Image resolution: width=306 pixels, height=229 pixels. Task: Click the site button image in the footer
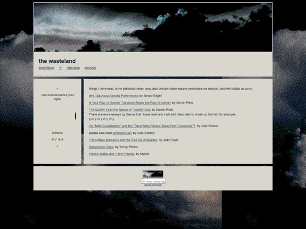tap(153, 174)
